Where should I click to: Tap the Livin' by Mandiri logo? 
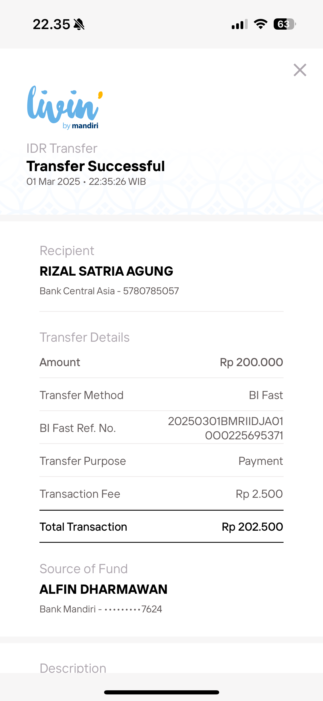point(65,108)
